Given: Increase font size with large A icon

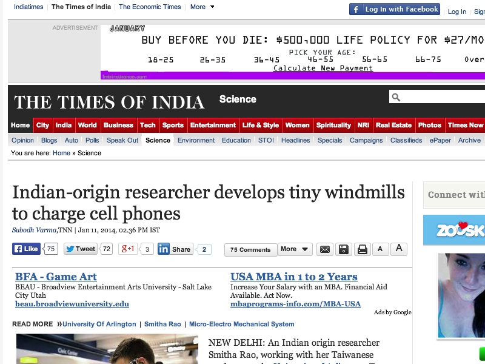Looking at the screenshot, I should pos(398,249).
